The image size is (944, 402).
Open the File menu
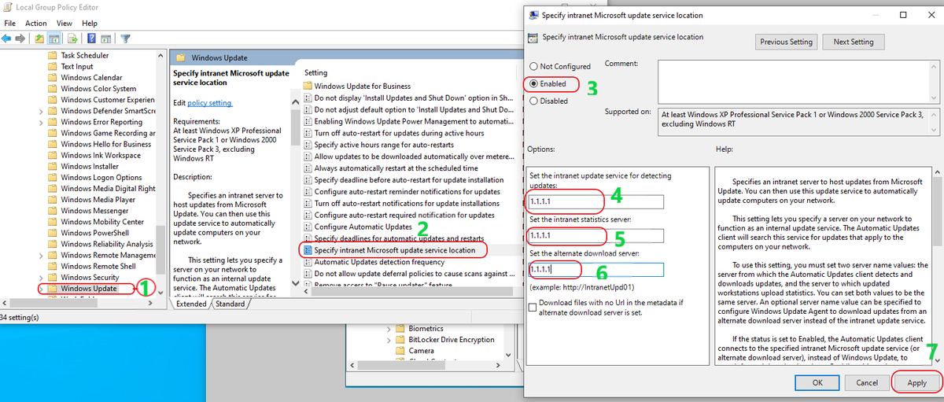10,24
